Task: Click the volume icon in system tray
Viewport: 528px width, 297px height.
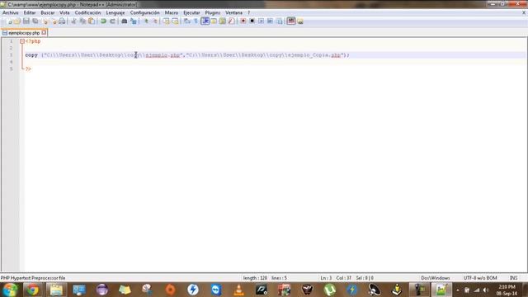Action: point(486,290)
